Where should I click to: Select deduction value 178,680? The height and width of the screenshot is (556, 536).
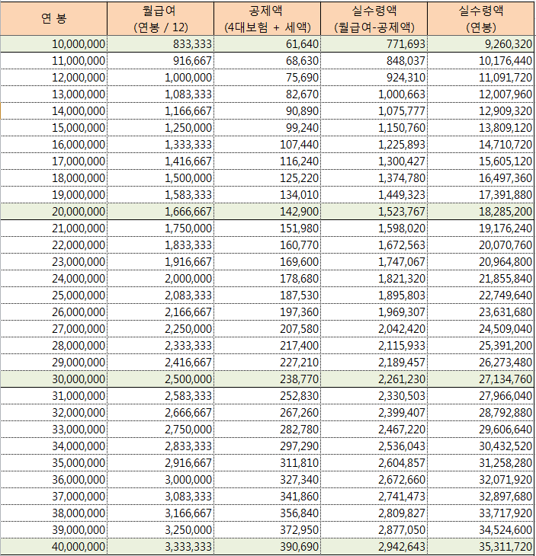(x=268, y=278)
